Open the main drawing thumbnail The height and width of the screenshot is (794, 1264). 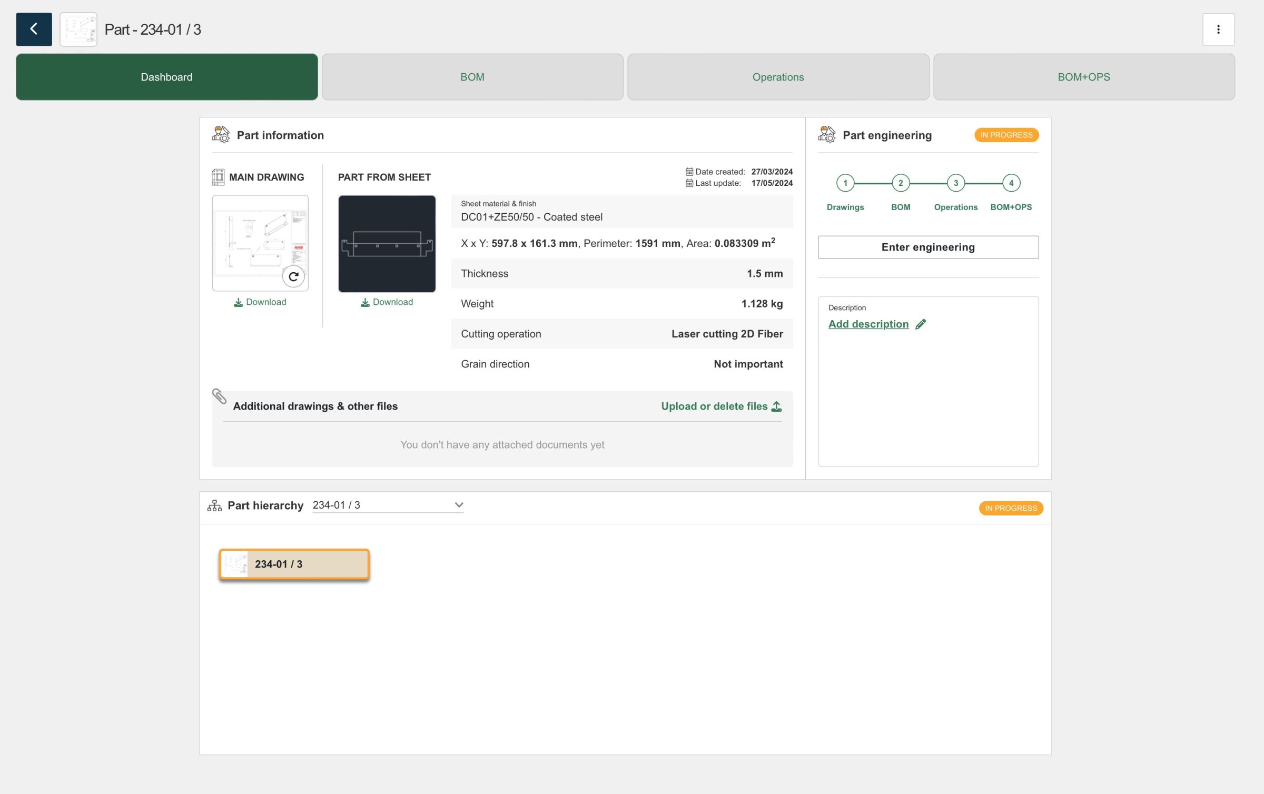pos(253,237)
